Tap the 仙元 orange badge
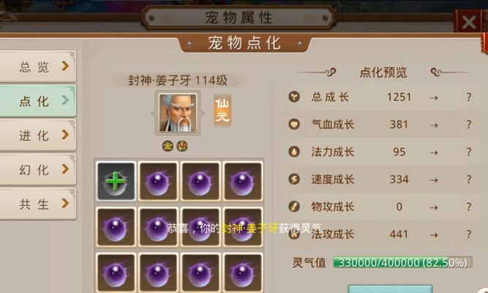 pos(222,111)
